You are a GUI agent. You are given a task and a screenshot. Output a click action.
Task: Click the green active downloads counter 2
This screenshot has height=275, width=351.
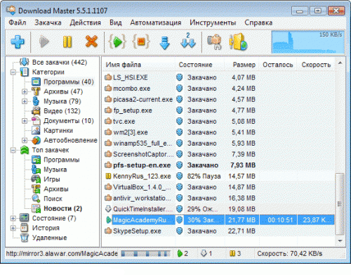(x=183, y=253)
